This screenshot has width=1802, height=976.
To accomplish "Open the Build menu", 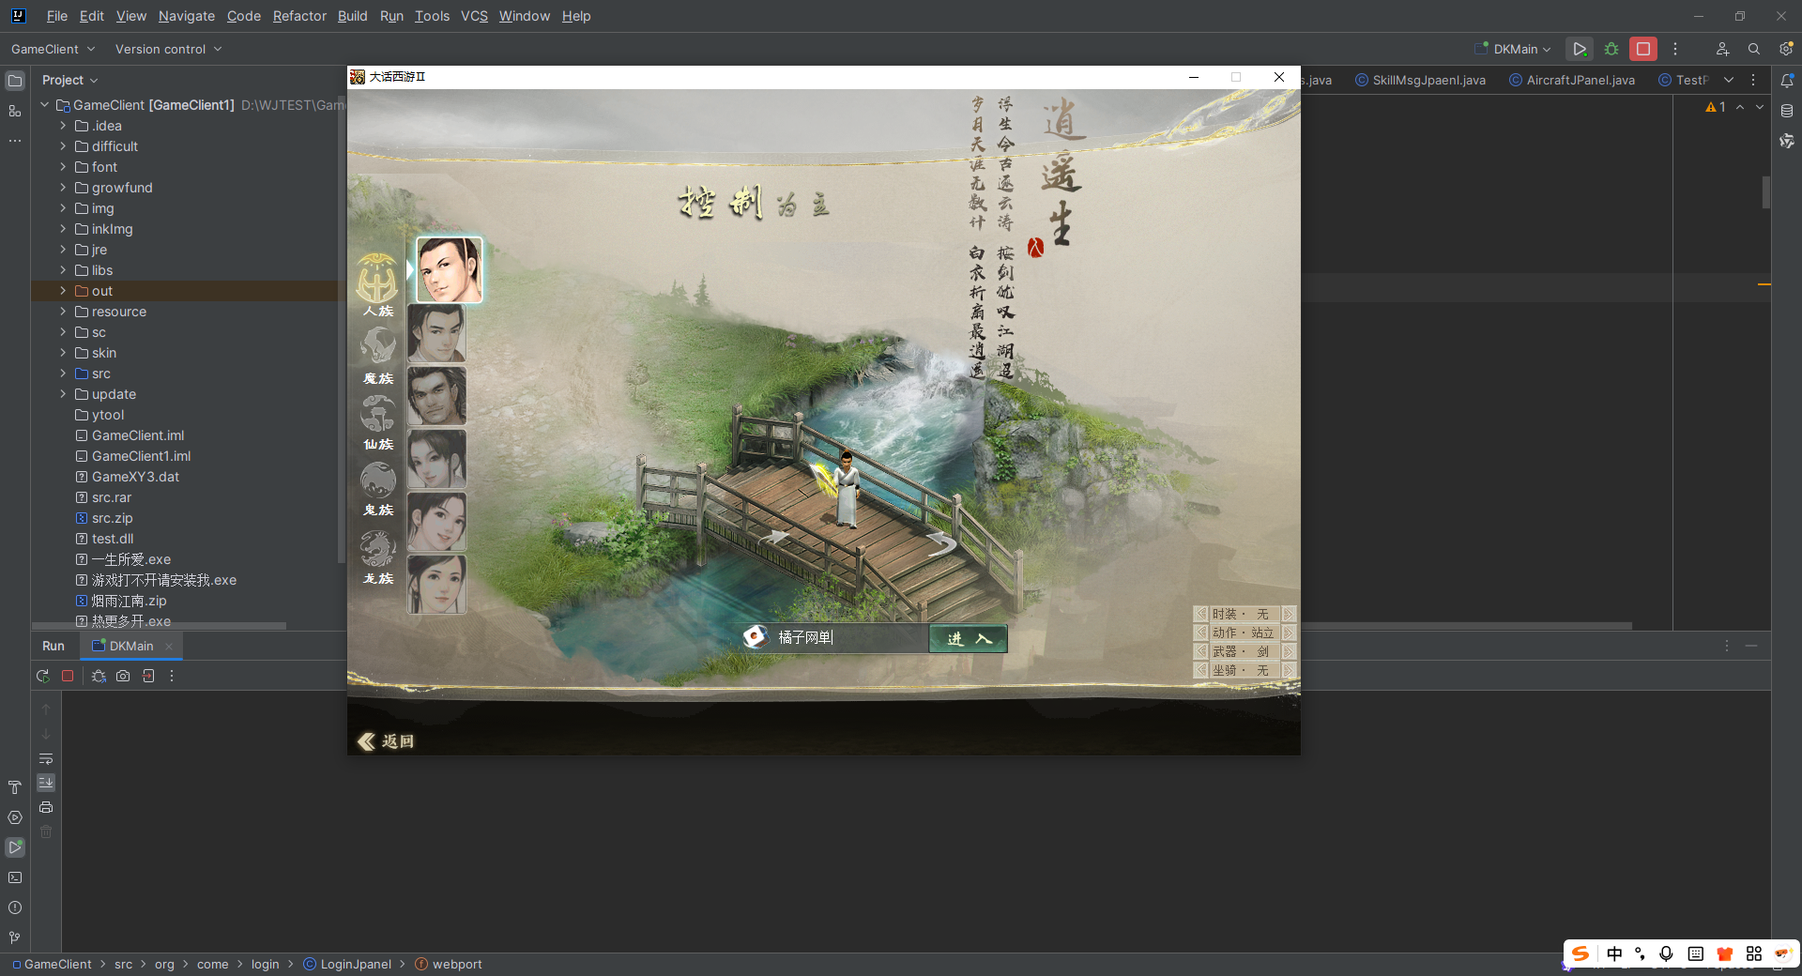I will [353, 16].
